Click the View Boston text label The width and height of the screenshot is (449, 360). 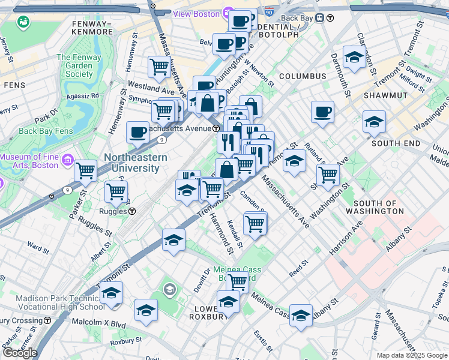coord(196,14)
